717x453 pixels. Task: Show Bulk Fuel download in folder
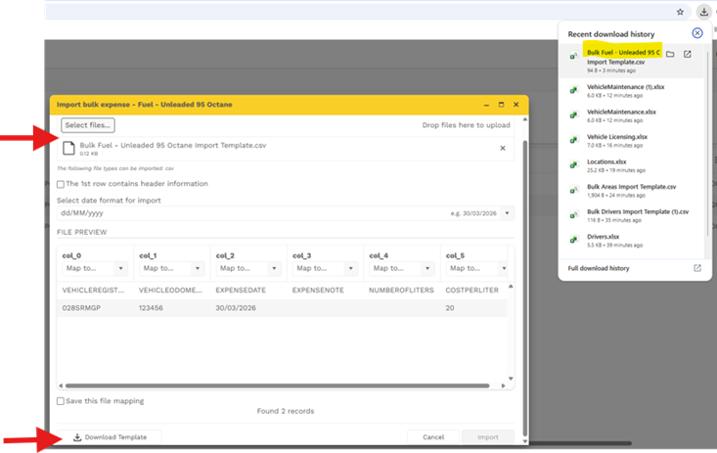click(670, 54)
